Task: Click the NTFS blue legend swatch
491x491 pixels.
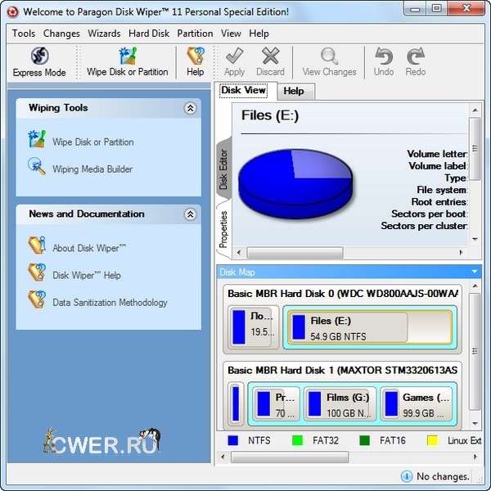Action: pyautogui.click(x=233, y=440)
